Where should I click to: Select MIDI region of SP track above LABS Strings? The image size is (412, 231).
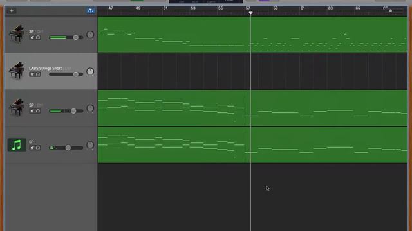(x=252, y=35)
